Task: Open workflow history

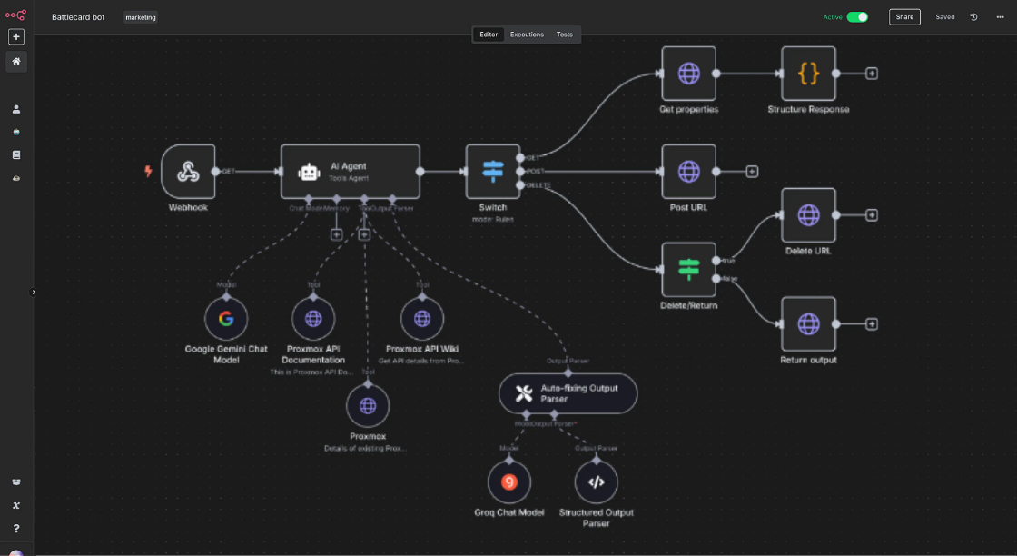Action: (x=973, y=16)
